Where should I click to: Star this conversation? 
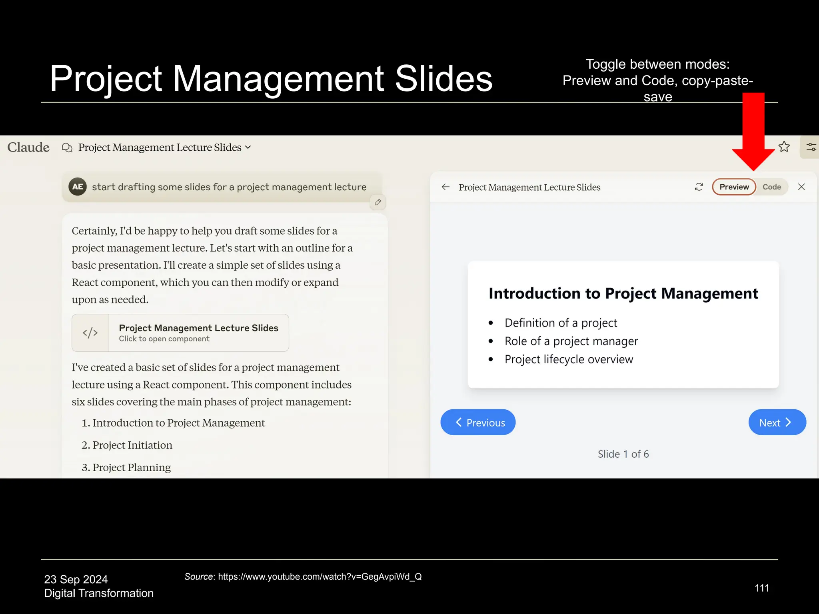[x=784, y=147]
